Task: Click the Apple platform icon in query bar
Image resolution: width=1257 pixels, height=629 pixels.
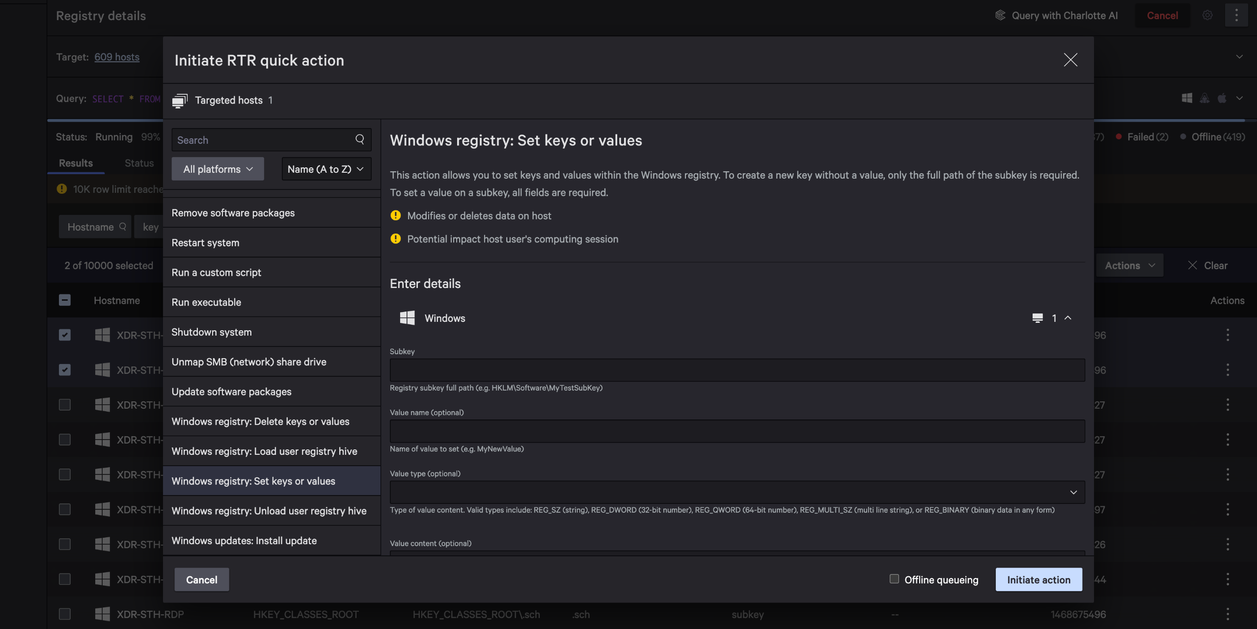Action: 1222,98
